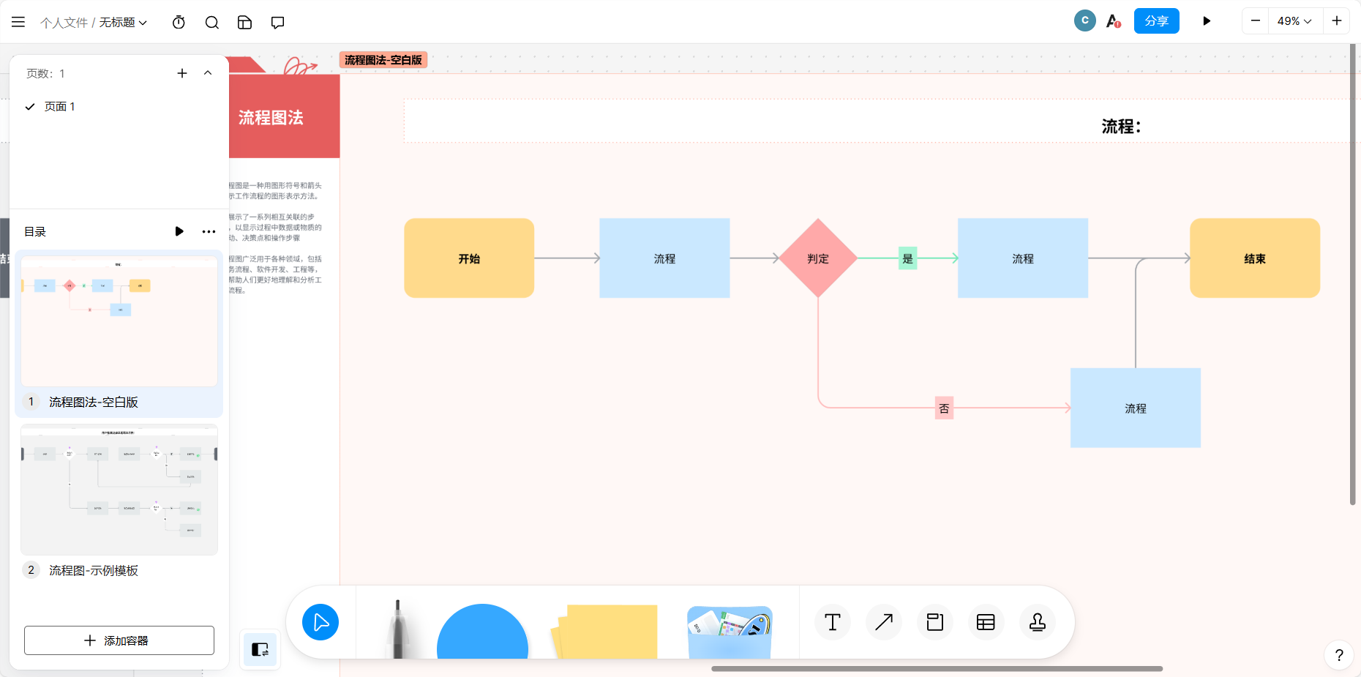The height and width of the screenshot is (677, 1361).
Task: Select the stamp tool
Action: tap(1038, 622)
